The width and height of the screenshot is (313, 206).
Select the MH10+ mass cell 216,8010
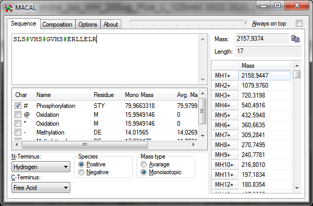click(x=265, y=165)
